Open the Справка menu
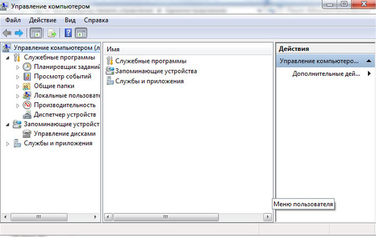376x237 pixels. coord(96,20)
